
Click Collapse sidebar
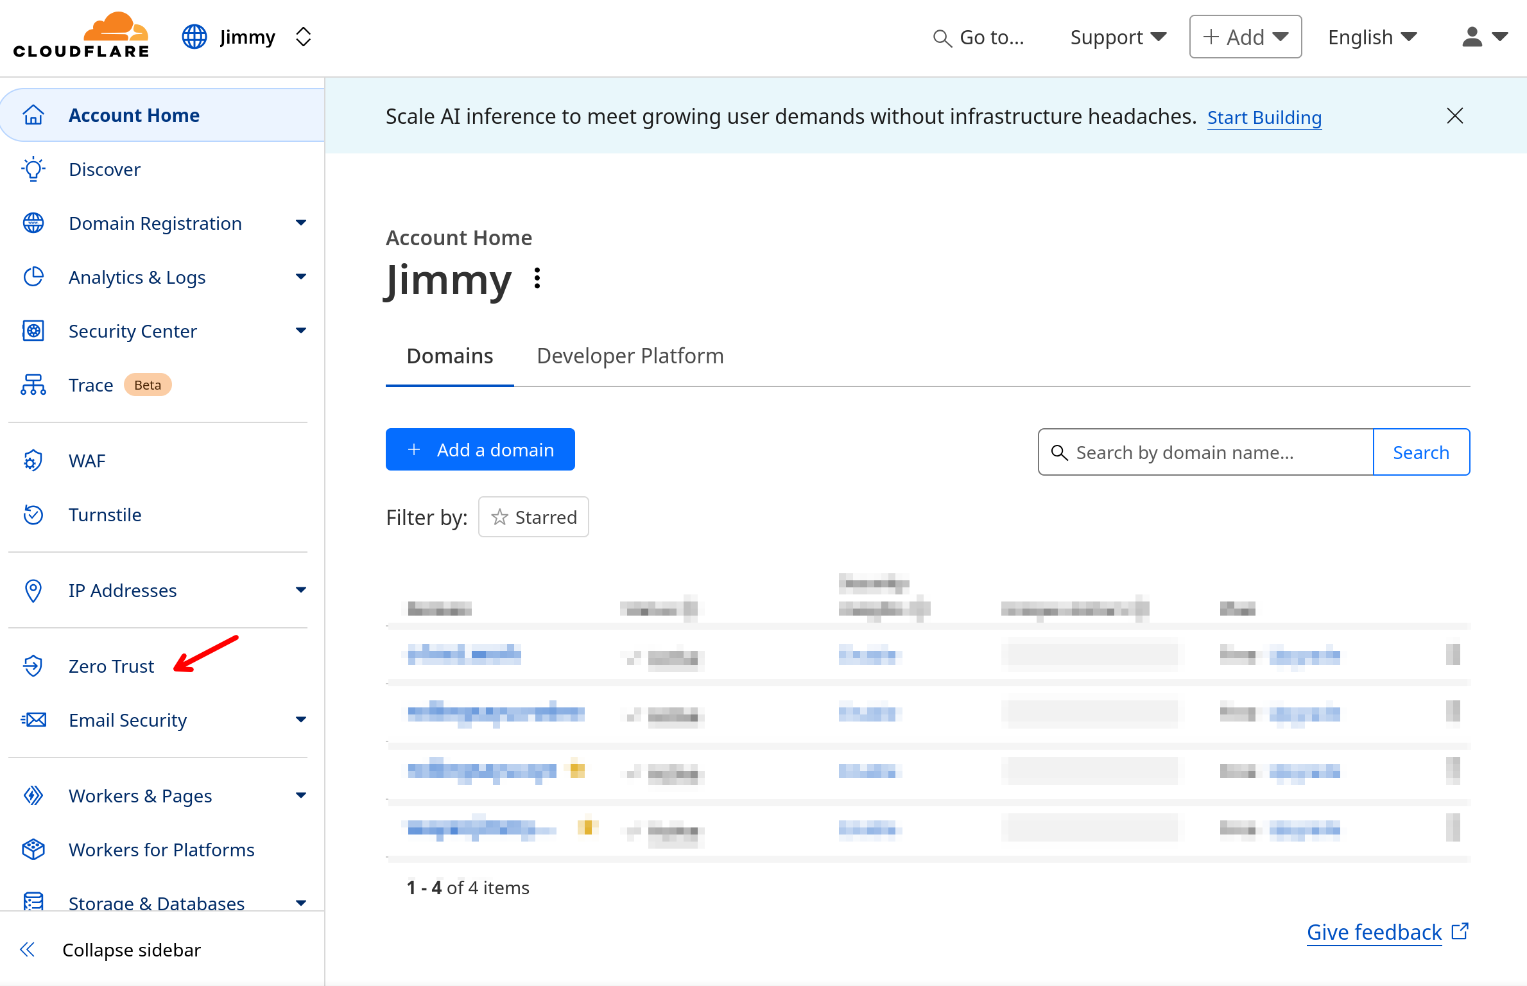click(x=132, y=949)
